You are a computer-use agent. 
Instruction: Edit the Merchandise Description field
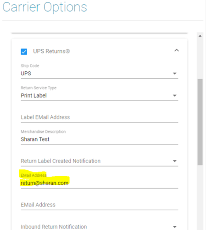point(100,139)
